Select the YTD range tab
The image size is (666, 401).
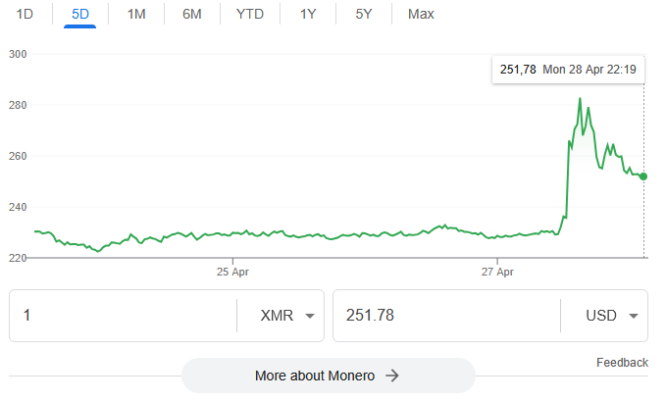250,14
